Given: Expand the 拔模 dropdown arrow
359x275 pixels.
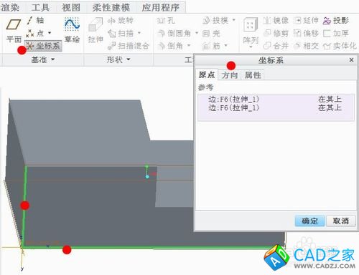Looking at the screenshot, I should point(234,20).
